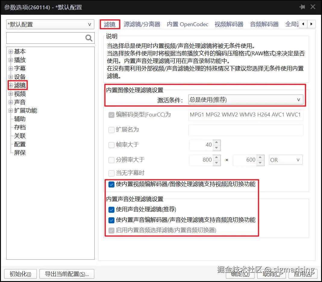Disable 使内置声音编解码器/声音处理滤镜支持音频流切换功能

point(111,220)
